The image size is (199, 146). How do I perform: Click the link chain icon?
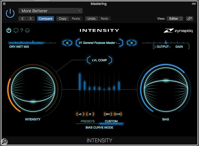click(x=190, y=19)
